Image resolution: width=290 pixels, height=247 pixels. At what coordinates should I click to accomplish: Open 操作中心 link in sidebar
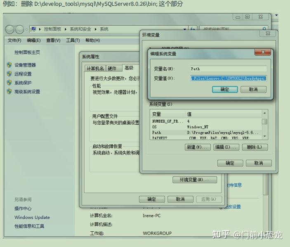click(23, 209)
